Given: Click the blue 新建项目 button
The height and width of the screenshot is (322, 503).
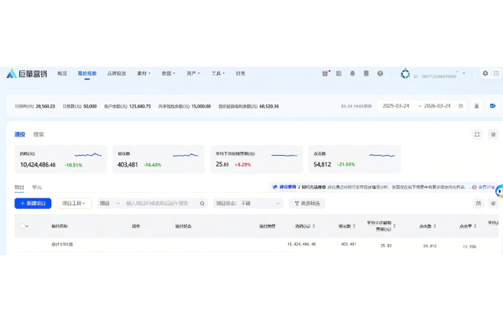Looking at the screenshot, I should (33, 203).
